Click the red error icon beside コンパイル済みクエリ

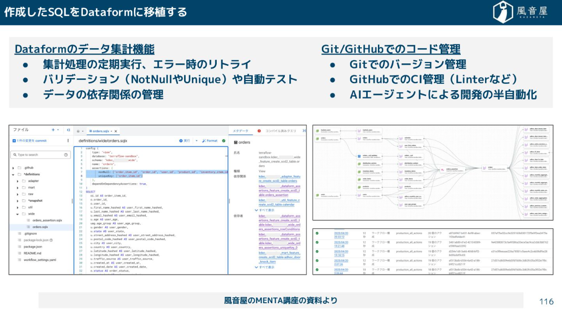click(259, 131)
